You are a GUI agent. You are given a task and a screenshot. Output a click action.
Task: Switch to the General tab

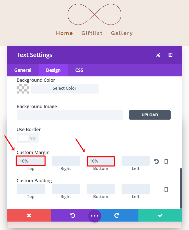pos(23,70)
